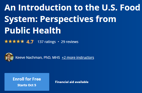
Task: Click the Starts Oct 5 text on enroll button
Action: [x=27, y=85]
